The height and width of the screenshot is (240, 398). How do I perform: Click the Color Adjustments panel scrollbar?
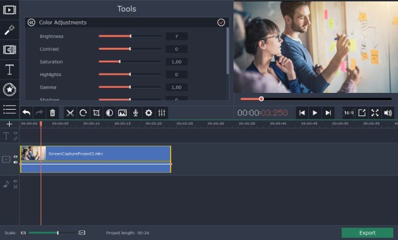pos(228,51)
